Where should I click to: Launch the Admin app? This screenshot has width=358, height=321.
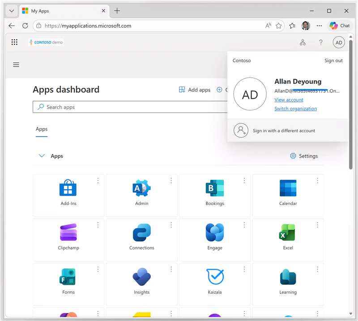point(141,196)
